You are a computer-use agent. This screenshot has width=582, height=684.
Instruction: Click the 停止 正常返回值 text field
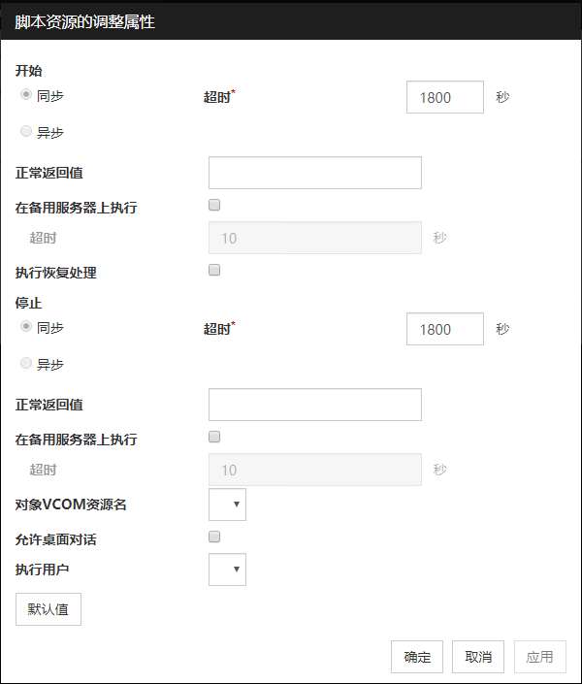(x=314, y=405)
